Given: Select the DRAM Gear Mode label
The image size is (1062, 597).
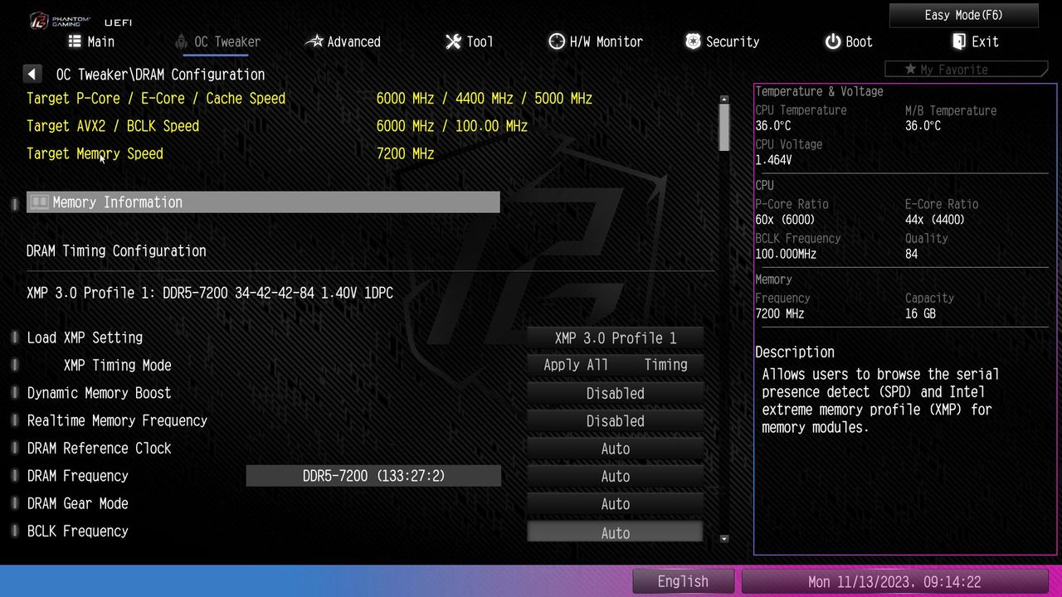Looking at the screenshot, I should click(x=77, y=503).
